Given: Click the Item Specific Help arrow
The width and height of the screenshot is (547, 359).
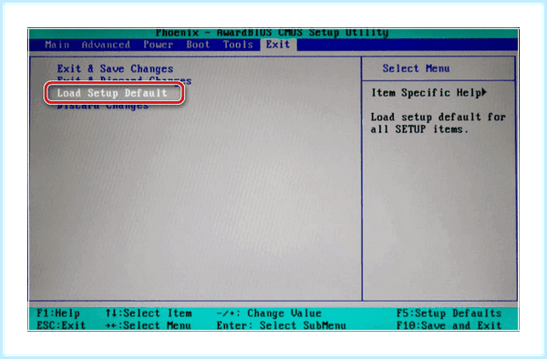Looking at the screenshot, I should coord(484,92).
